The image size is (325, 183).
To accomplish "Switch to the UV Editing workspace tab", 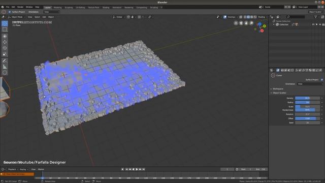I will click(80, 8).
